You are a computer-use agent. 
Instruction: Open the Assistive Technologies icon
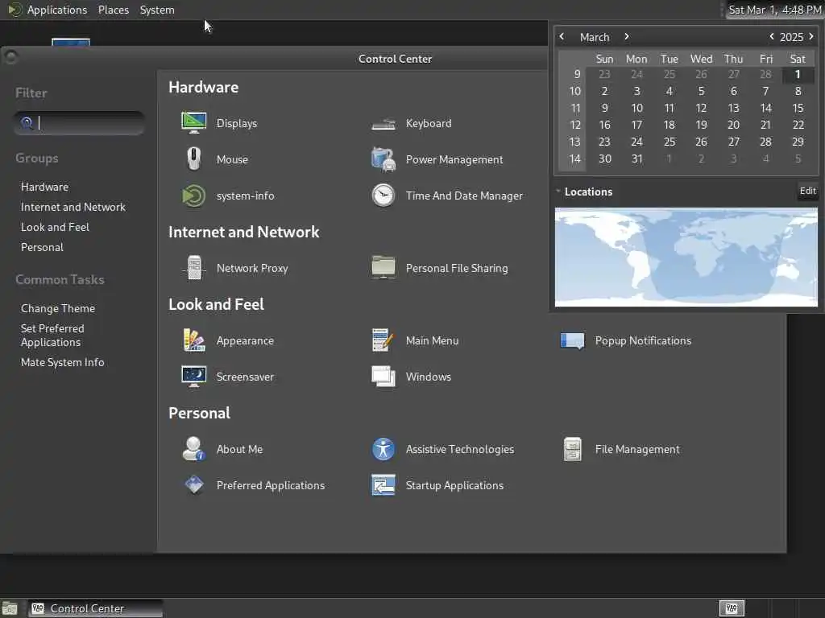point(383,449)
